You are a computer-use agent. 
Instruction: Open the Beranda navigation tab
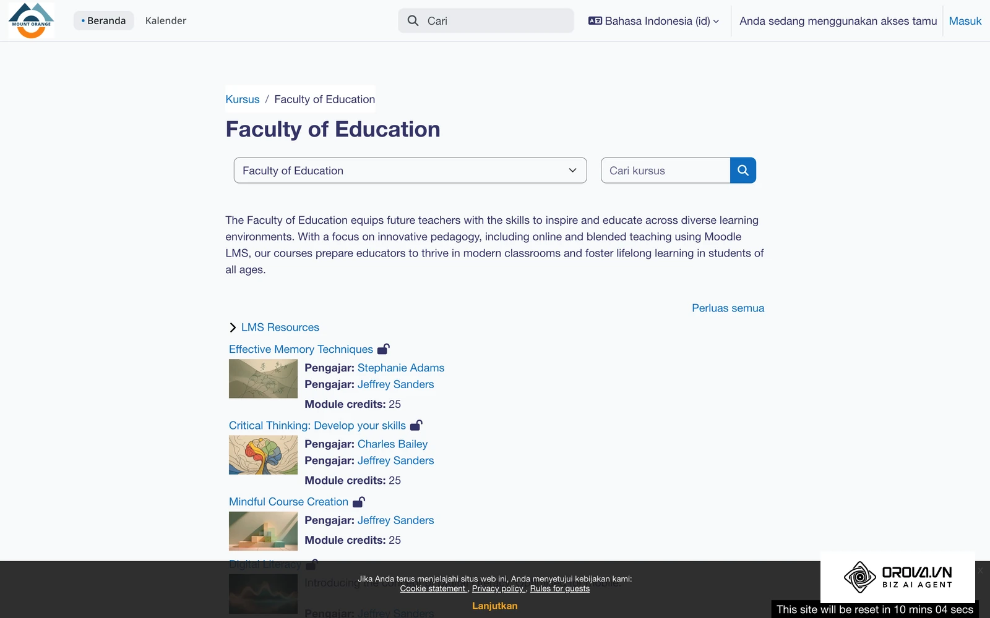103,20
